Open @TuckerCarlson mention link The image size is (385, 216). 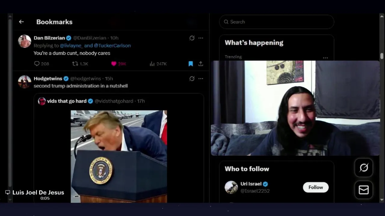pyautogui.click(x=112, y=46)
